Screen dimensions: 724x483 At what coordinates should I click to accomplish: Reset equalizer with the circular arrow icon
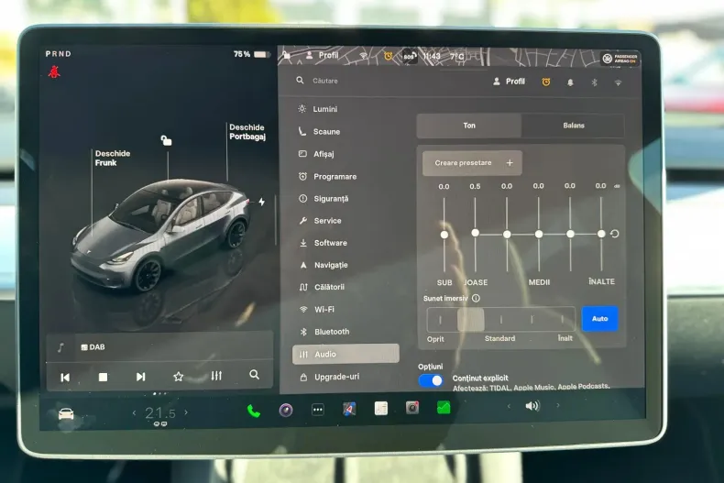[x=615, y=234]
